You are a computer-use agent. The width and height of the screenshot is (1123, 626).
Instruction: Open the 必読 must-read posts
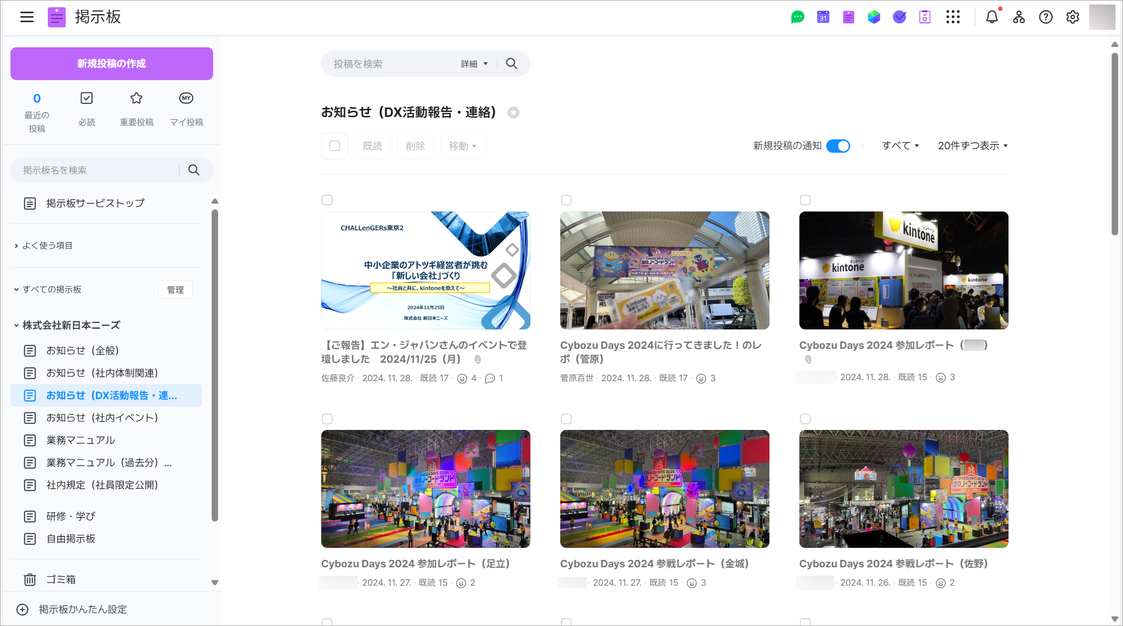tap(87, 108)
